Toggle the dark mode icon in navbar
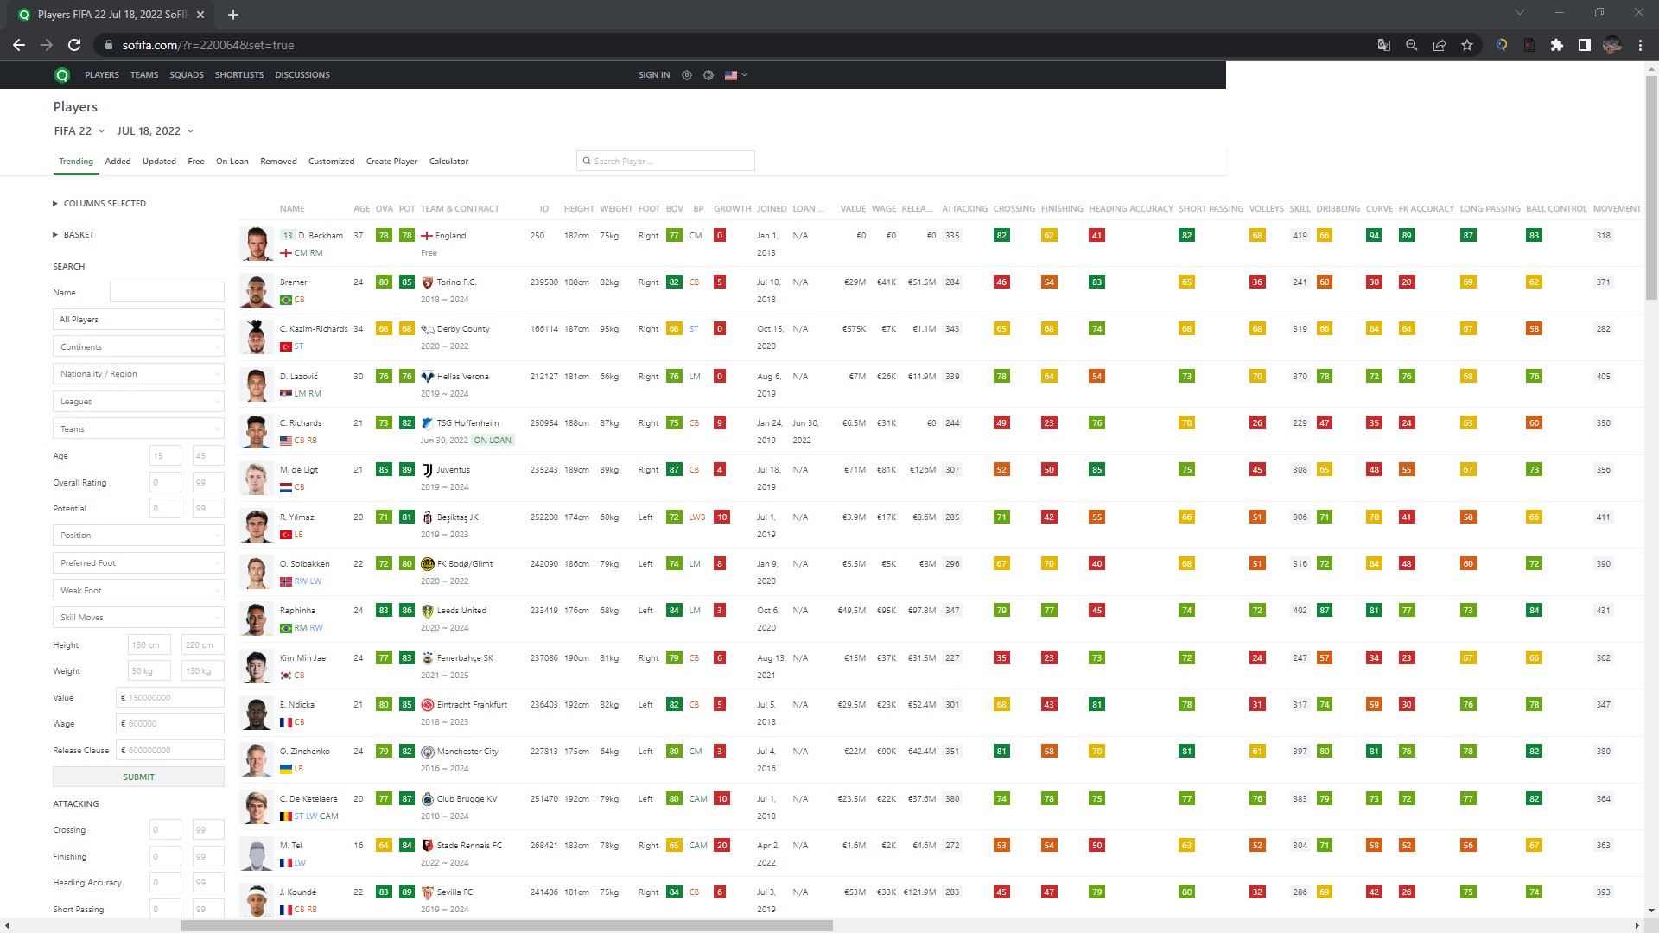This screenshot has height=933, width=1659. (x=709, y=75)
